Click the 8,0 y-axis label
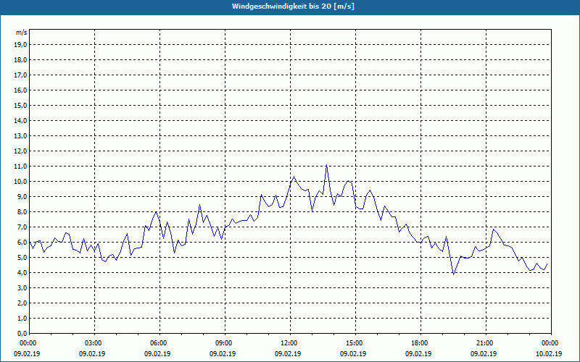 [22, 212]
